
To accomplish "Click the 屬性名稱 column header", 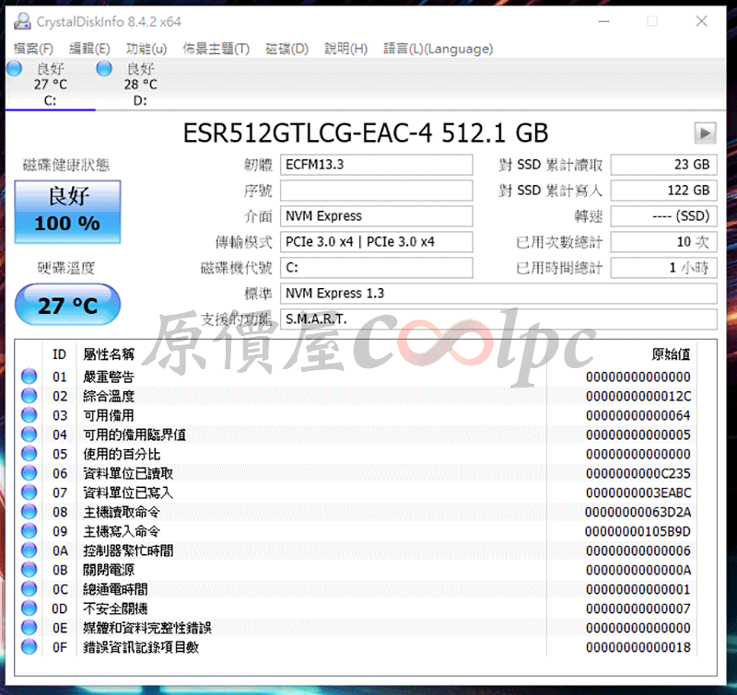I will tap(109, 354).
